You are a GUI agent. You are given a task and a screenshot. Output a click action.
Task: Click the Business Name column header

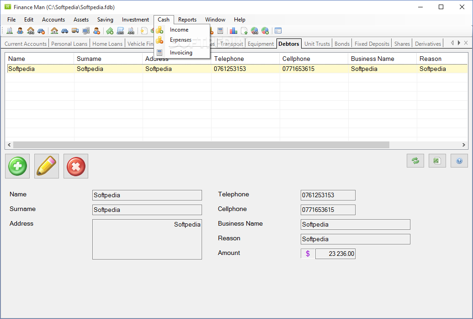pyautogui.click(x=382, y=59)
